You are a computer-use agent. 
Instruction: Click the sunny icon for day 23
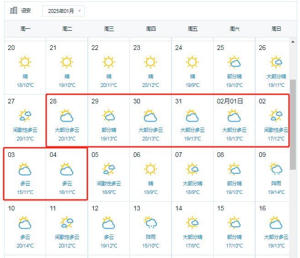150,62
